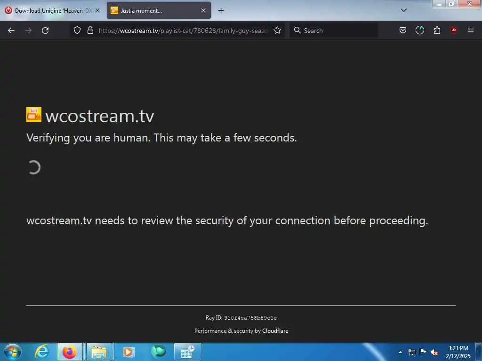Viewport: 482px width, 361px height.
Task: Open Windows Explorer folder in taskbar
Action: [99, 352]
